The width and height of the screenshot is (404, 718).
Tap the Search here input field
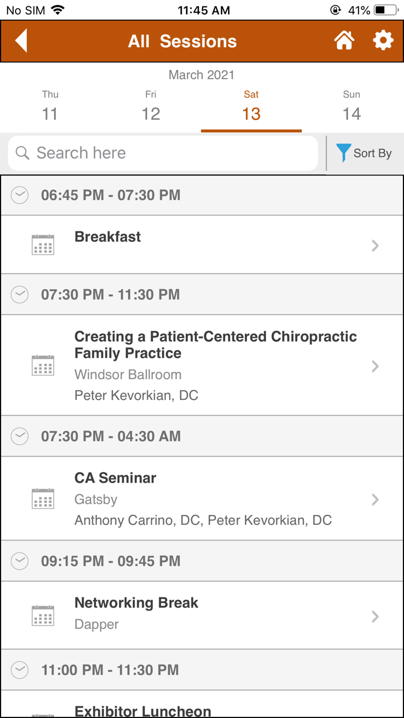coord(162,153)
